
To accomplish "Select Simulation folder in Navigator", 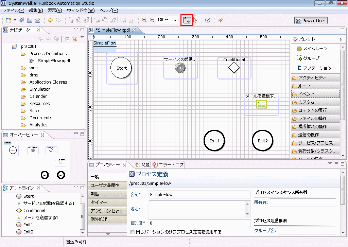I will (40, 89).
